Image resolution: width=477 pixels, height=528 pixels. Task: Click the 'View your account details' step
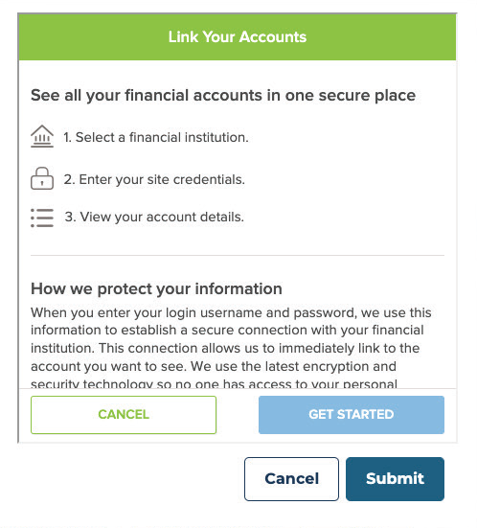(x=154, y=217)
